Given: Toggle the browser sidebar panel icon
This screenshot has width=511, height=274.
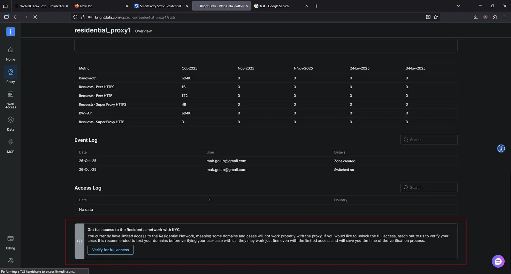Looking at the screenshot, I should (x=6, y=17).
